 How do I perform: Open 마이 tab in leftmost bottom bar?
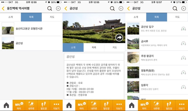[x=19, y=105]
